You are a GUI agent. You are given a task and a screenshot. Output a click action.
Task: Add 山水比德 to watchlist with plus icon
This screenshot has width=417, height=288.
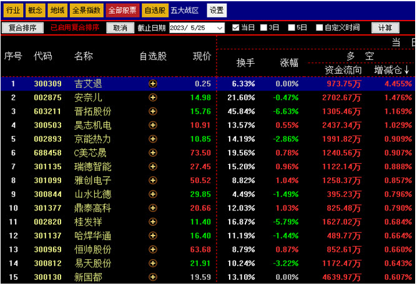tap(153, 194)
